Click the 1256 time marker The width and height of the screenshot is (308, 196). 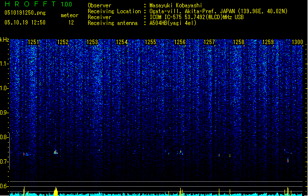180,42
